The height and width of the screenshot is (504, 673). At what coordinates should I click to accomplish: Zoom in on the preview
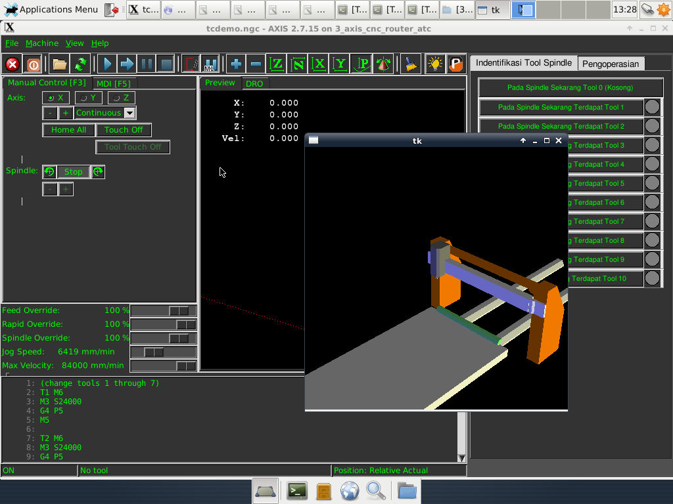click(236, 64)
